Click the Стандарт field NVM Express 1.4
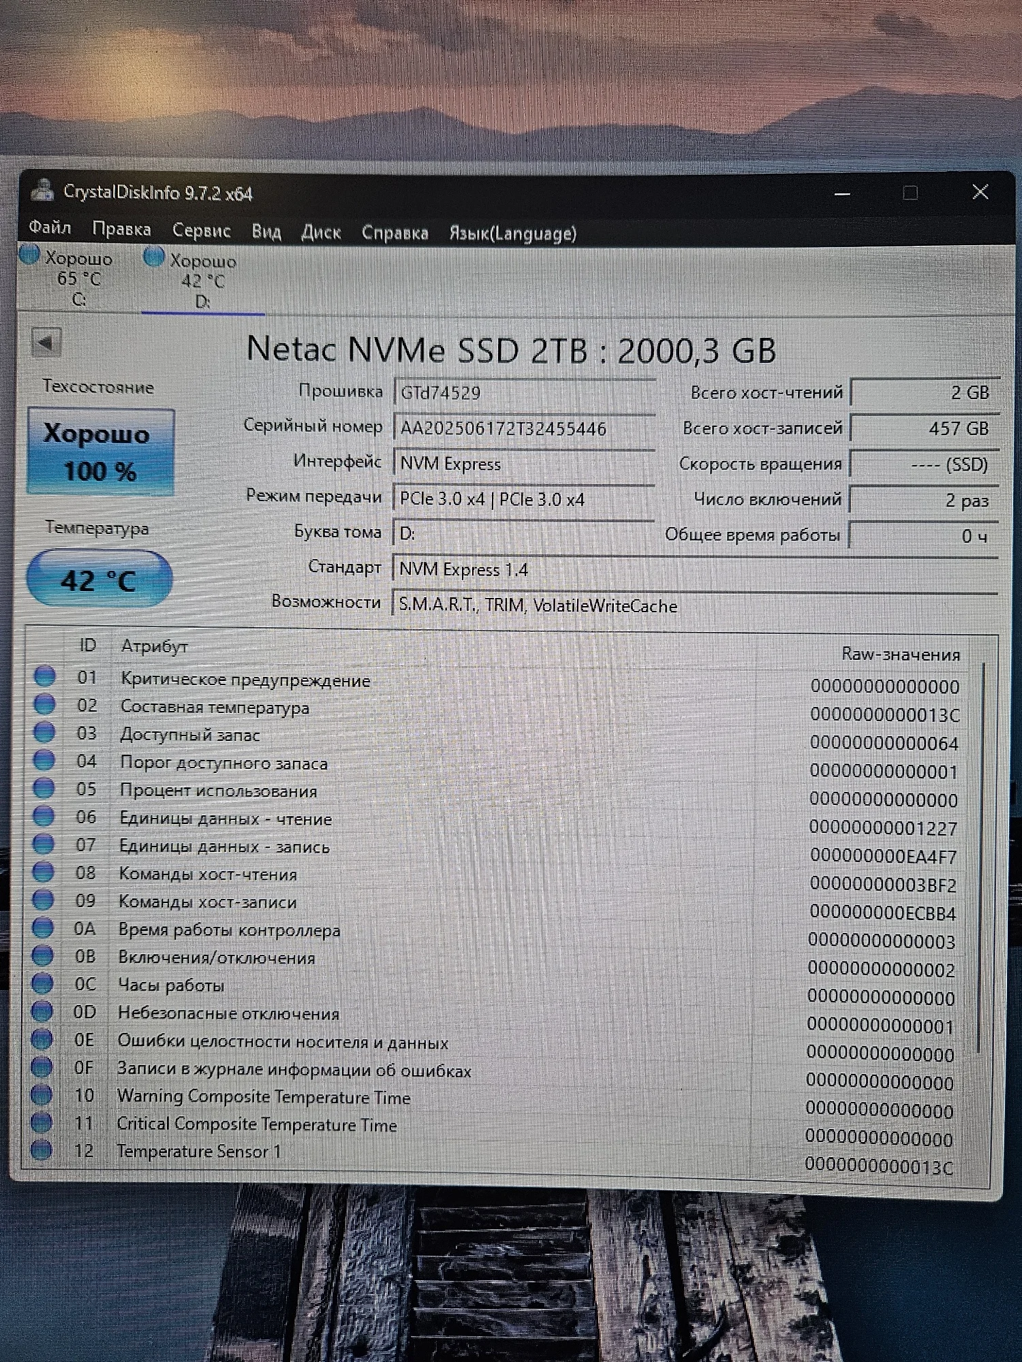The height and width of the screenshot is (1362, 1022). click(x=696, y=569)
